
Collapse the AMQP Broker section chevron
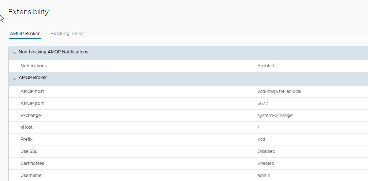coord(15,78)
